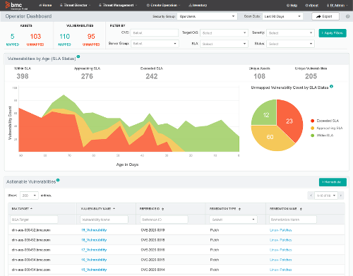Click the 5 mapped assets count
Image resolution: width=353 pixels, height=276 pixels.
click(x=13, y=37)
